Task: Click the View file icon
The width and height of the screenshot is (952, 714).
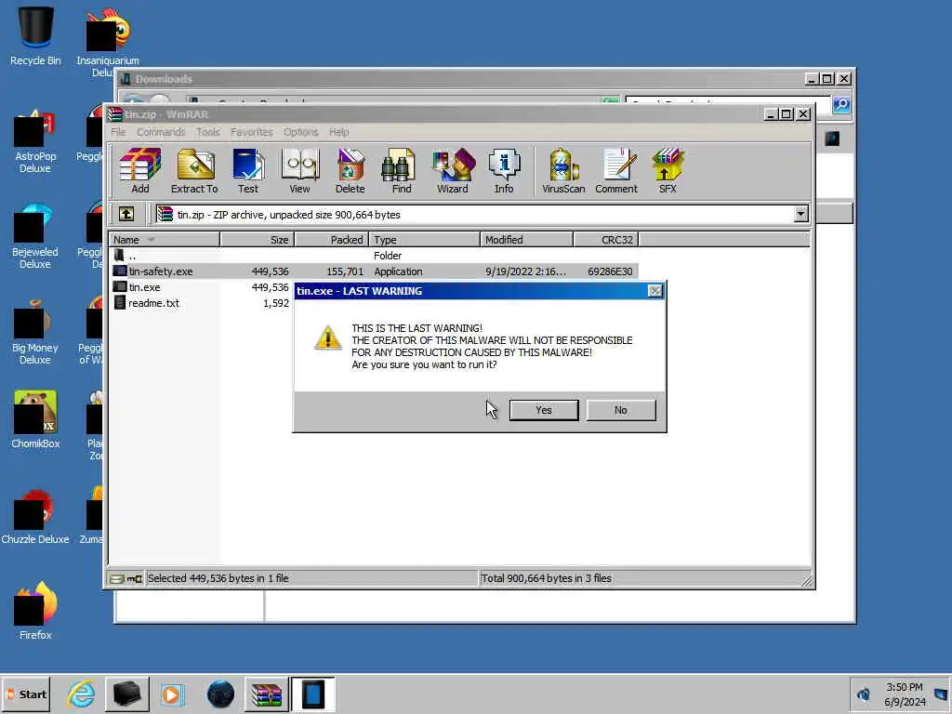Action: point(300,171)
